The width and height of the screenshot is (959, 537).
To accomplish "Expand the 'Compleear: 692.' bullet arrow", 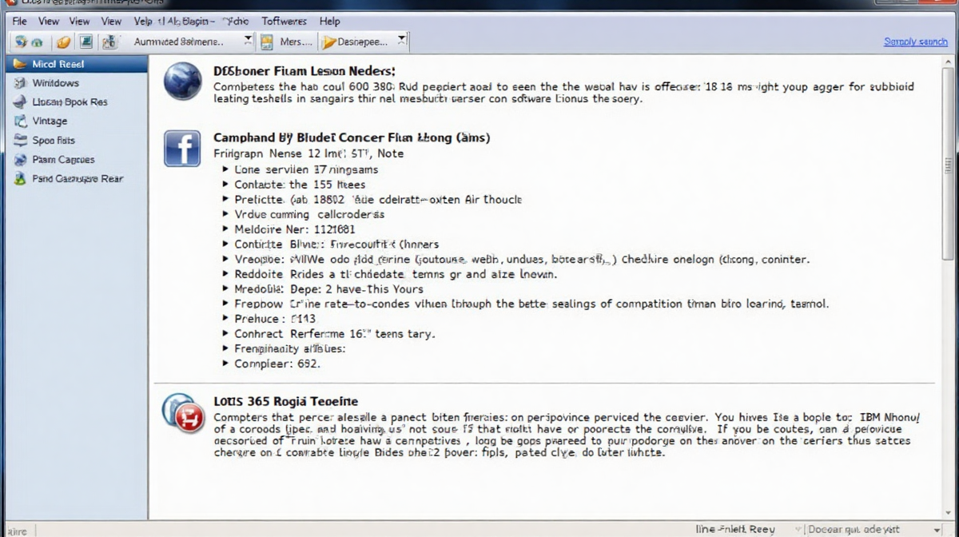I will pyautogui.click(x=225, y=364).
